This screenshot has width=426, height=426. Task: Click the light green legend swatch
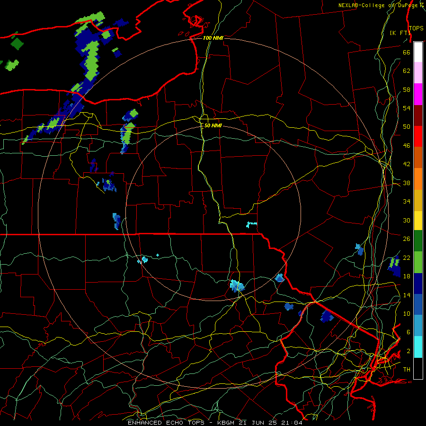(x=418, y=262)
